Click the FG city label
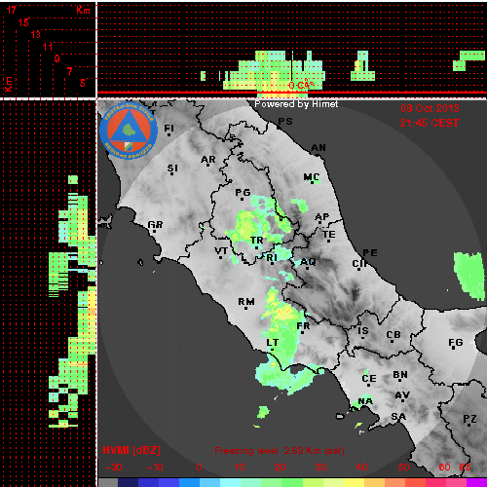 point(456,343)
